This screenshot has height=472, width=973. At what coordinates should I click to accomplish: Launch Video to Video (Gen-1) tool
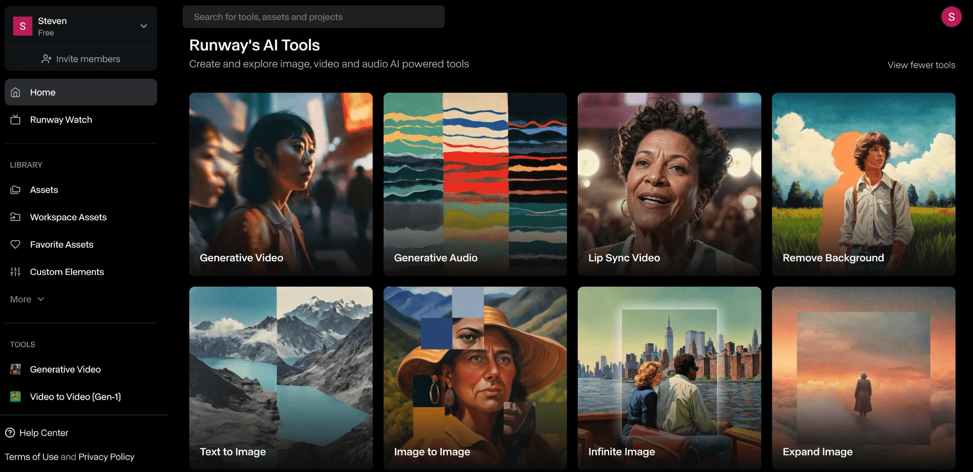(x=81, y=397)
